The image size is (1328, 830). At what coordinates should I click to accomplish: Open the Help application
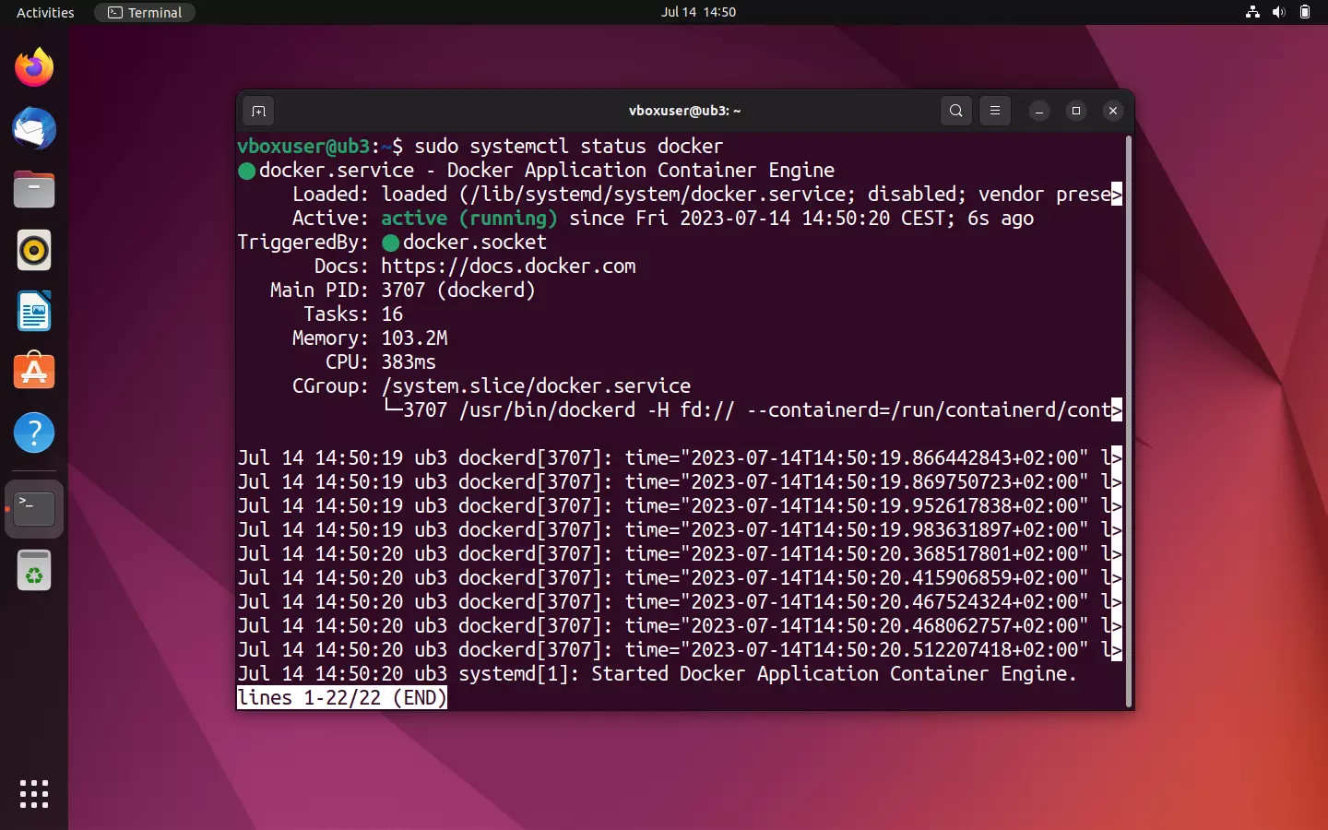(33, 433)
